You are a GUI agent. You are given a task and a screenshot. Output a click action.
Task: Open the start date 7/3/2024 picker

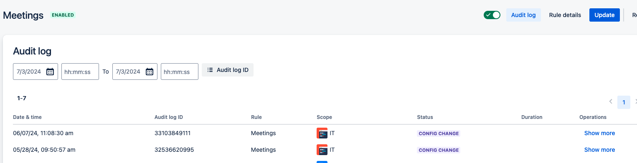[x=36, y=72]
